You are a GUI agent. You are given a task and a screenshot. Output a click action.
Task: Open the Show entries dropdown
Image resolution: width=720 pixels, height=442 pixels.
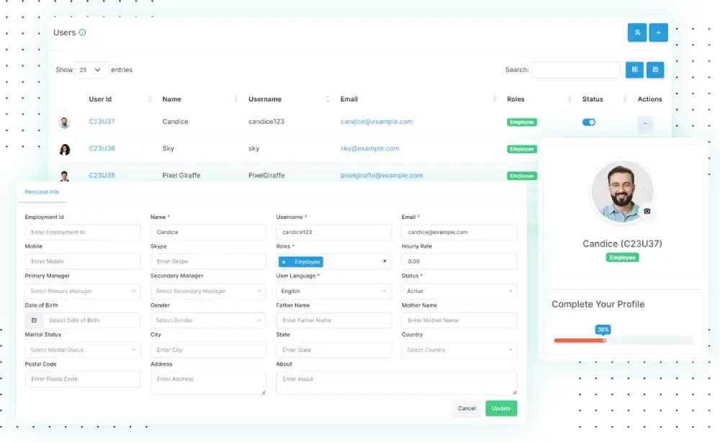pyautogui.click(x=91, y=69)
